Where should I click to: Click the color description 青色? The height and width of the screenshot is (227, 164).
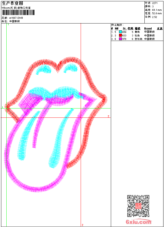(137, 32)
